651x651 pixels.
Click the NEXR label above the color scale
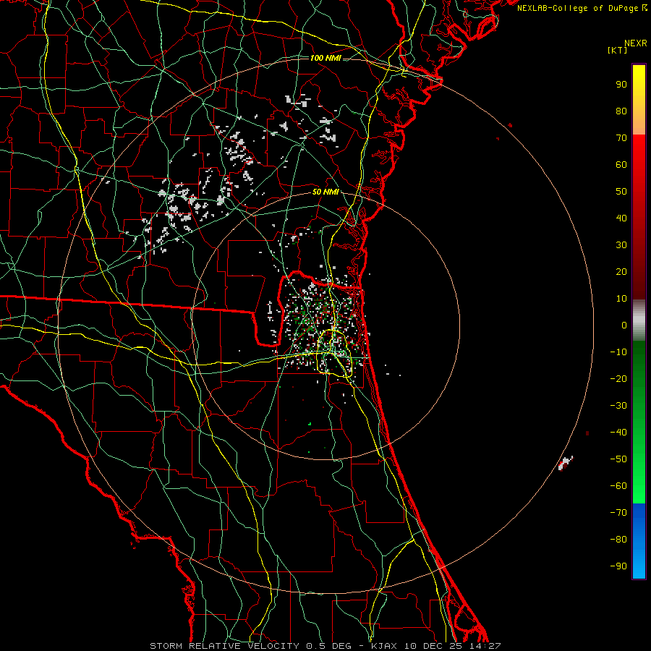636,43
